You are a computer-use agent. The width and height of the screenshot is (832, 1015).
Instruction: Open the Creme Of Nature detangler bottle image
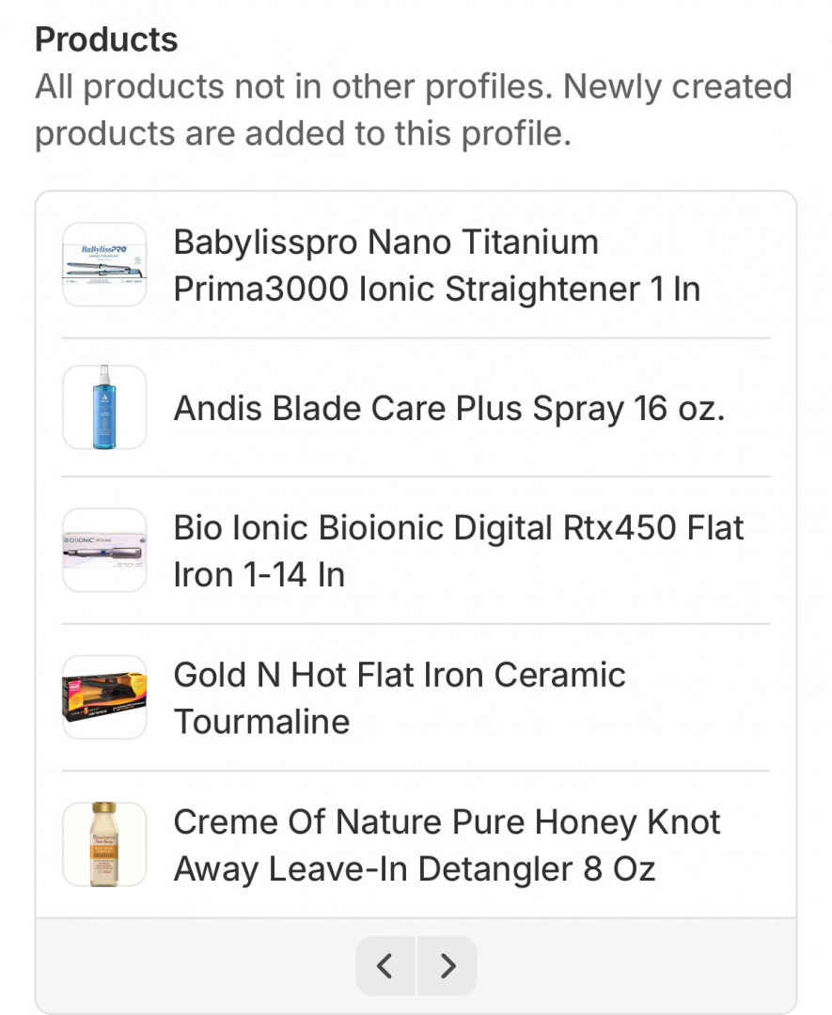(104, 844)
